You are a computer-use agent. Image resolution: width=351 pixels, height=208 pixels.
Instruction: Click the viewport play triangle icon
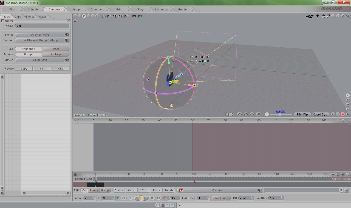pyautogui.click(x=104, y=16)
